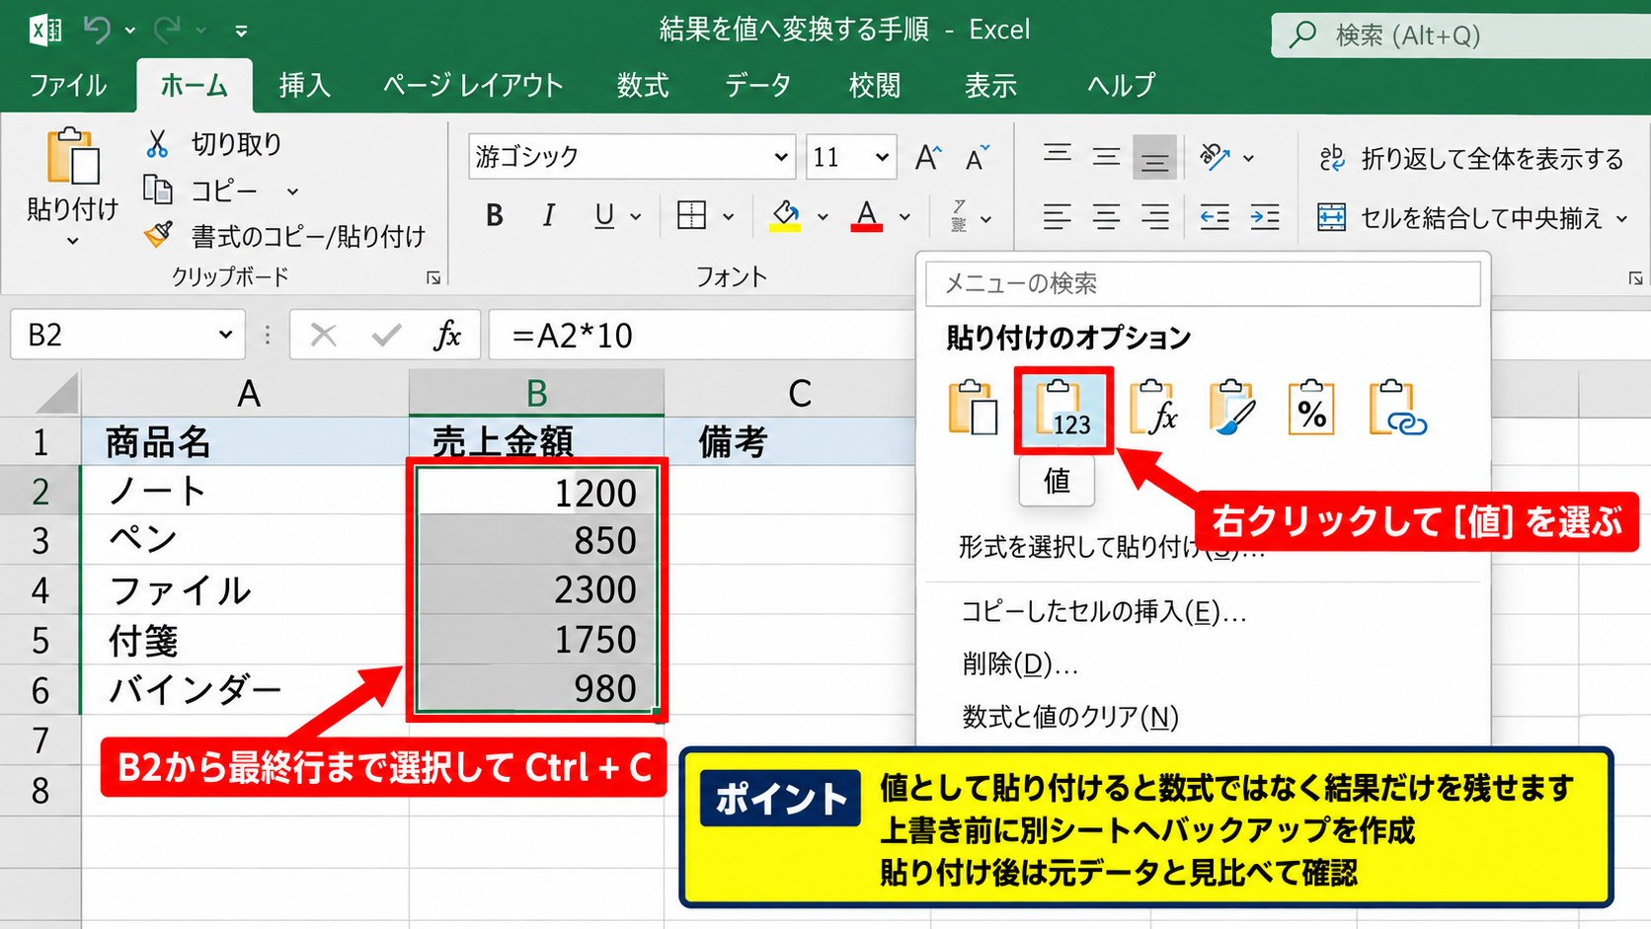Image resolution: width=1651 pixels, height=929 pixels.
Task: Choose the Paste Link chain option
Action: point(1396,409)
